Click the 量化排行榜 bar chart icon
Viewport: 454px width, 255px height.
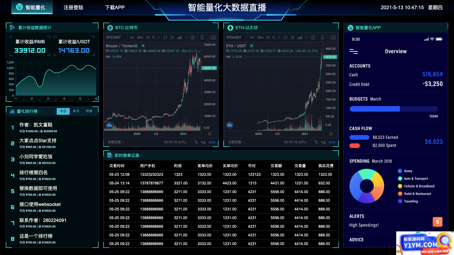tap(12, 111)
